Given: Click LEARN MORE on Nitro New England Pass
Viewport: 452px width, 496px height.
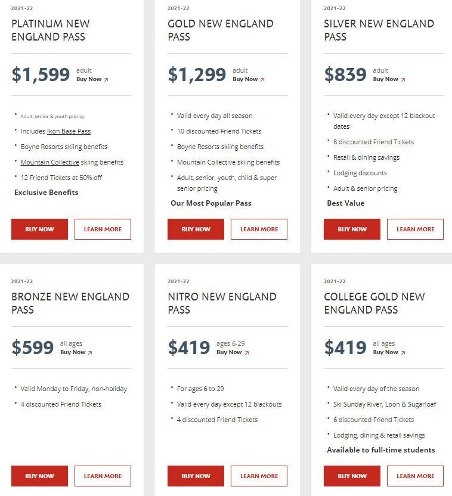Looking at the screenshot, I should coord(259,476).
